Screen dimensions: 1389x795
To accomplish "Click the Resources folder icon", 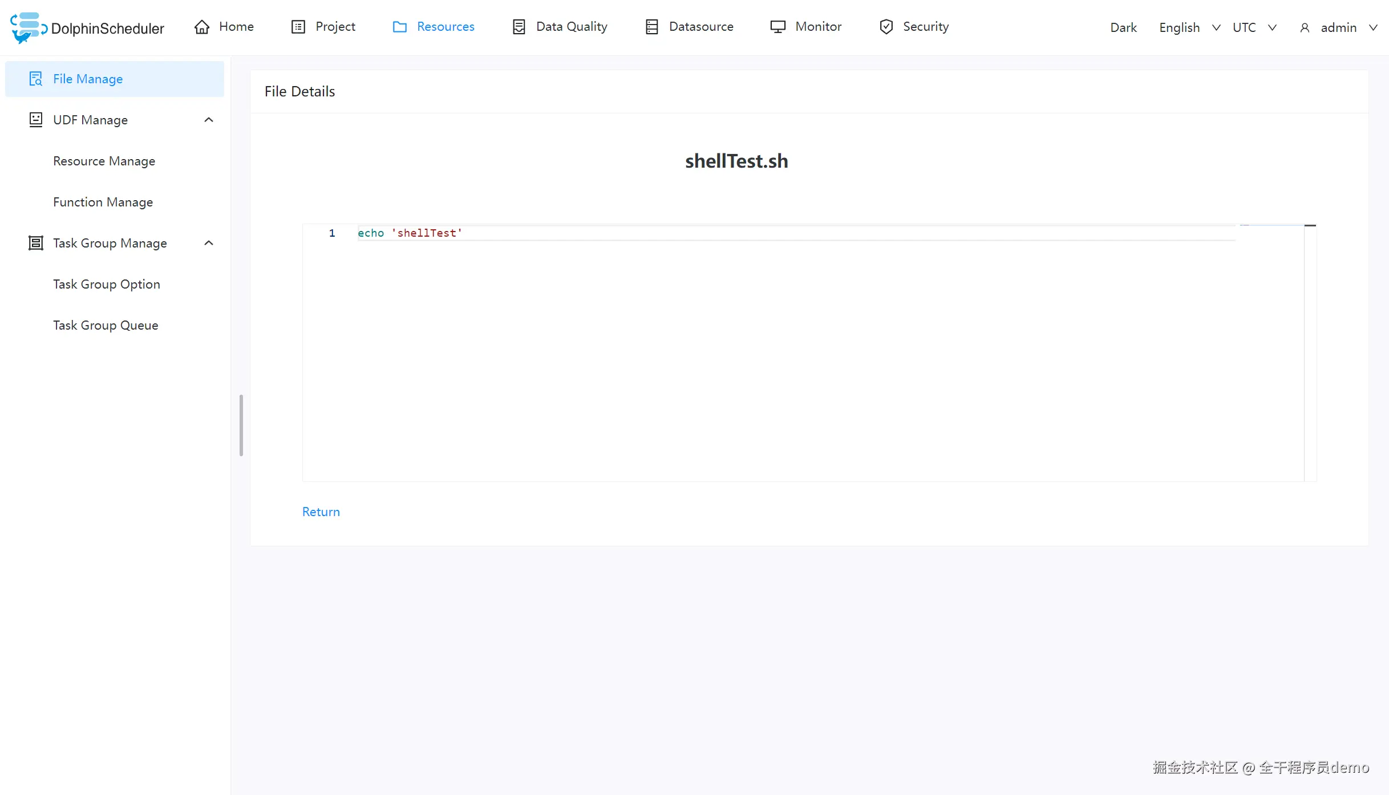I will click(x=400, y=27).
